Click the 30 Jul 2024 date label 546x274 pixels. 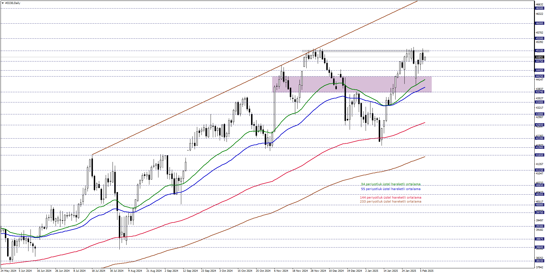coord(117,271)
